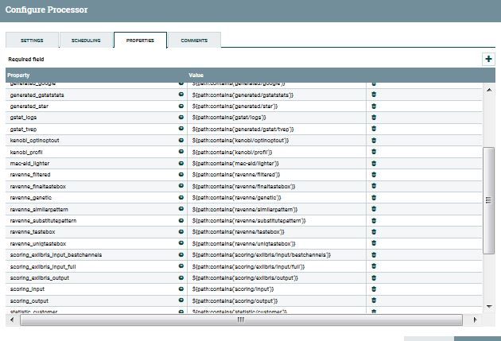
Task: Click the vertical scrollbar down arrow
Action: pos(489,305)
